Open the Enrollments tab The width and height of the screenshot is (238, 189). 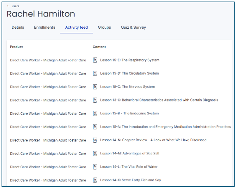44,27
